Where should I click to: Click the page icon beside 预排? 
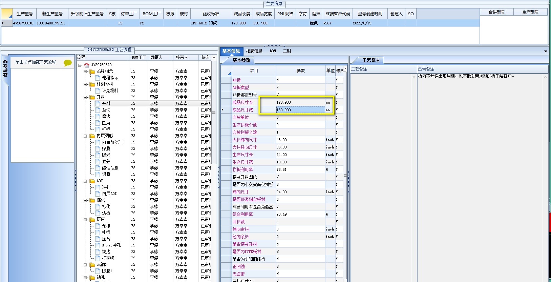tap(98, 226)
